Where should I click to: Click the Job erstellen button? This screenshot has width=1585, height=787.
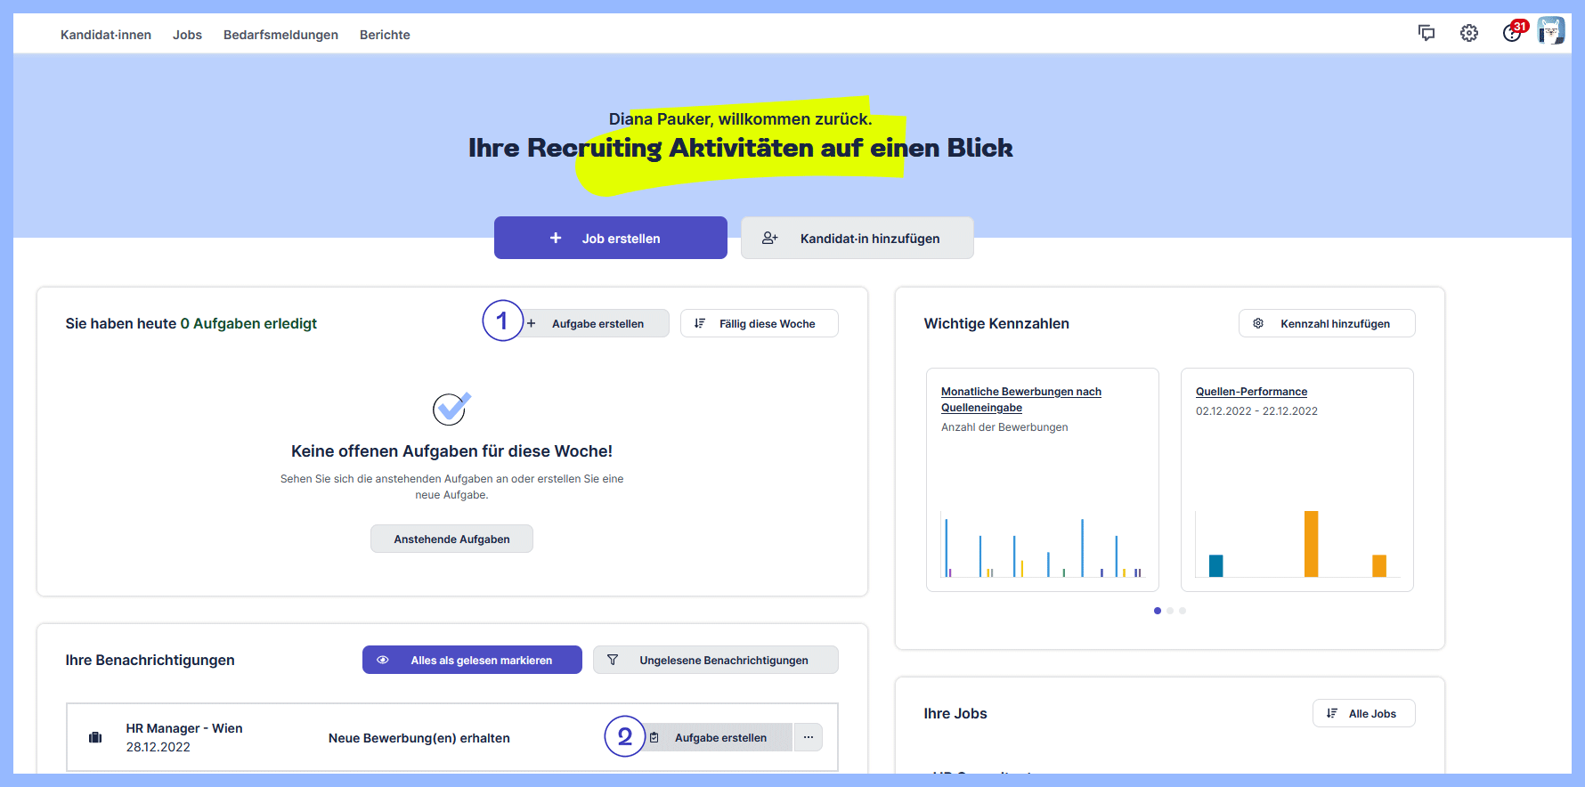coord(610,238)
